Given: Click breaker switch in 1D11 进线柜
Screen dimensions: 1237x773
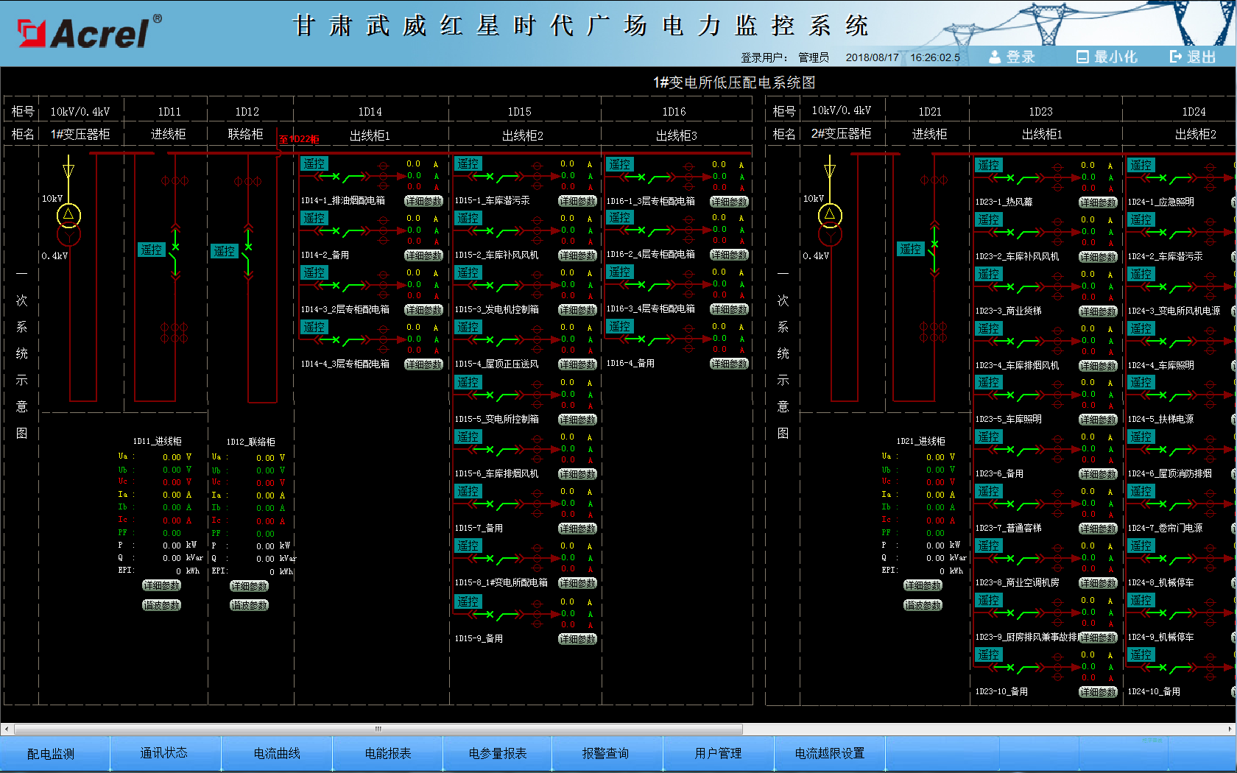Looking at the screenshot, I should tap(175, 251).
